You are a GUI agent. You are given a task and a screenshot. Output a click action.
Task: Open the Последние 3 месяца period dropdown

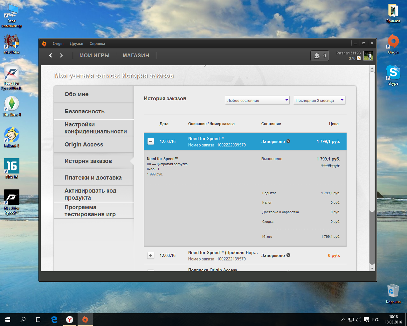click(x=319, y=100)
